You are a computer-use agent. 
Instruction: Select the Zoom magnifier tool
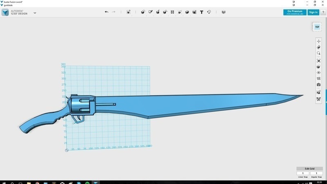318,53
